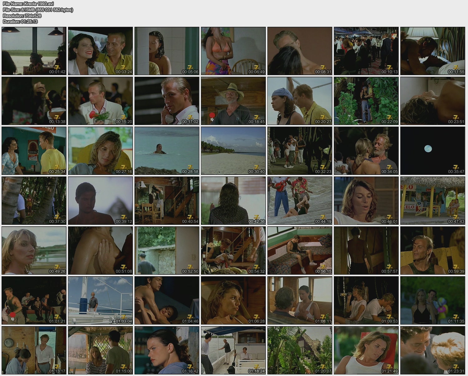Screen dimensions: 468x376
Task: Click the thatched hut thumbnail 01:20:07
Action: tap(300, 350)
